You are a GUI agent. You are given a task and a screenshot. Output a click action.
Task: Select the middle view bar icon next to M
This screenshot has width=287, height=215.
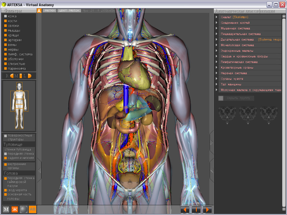21,76
